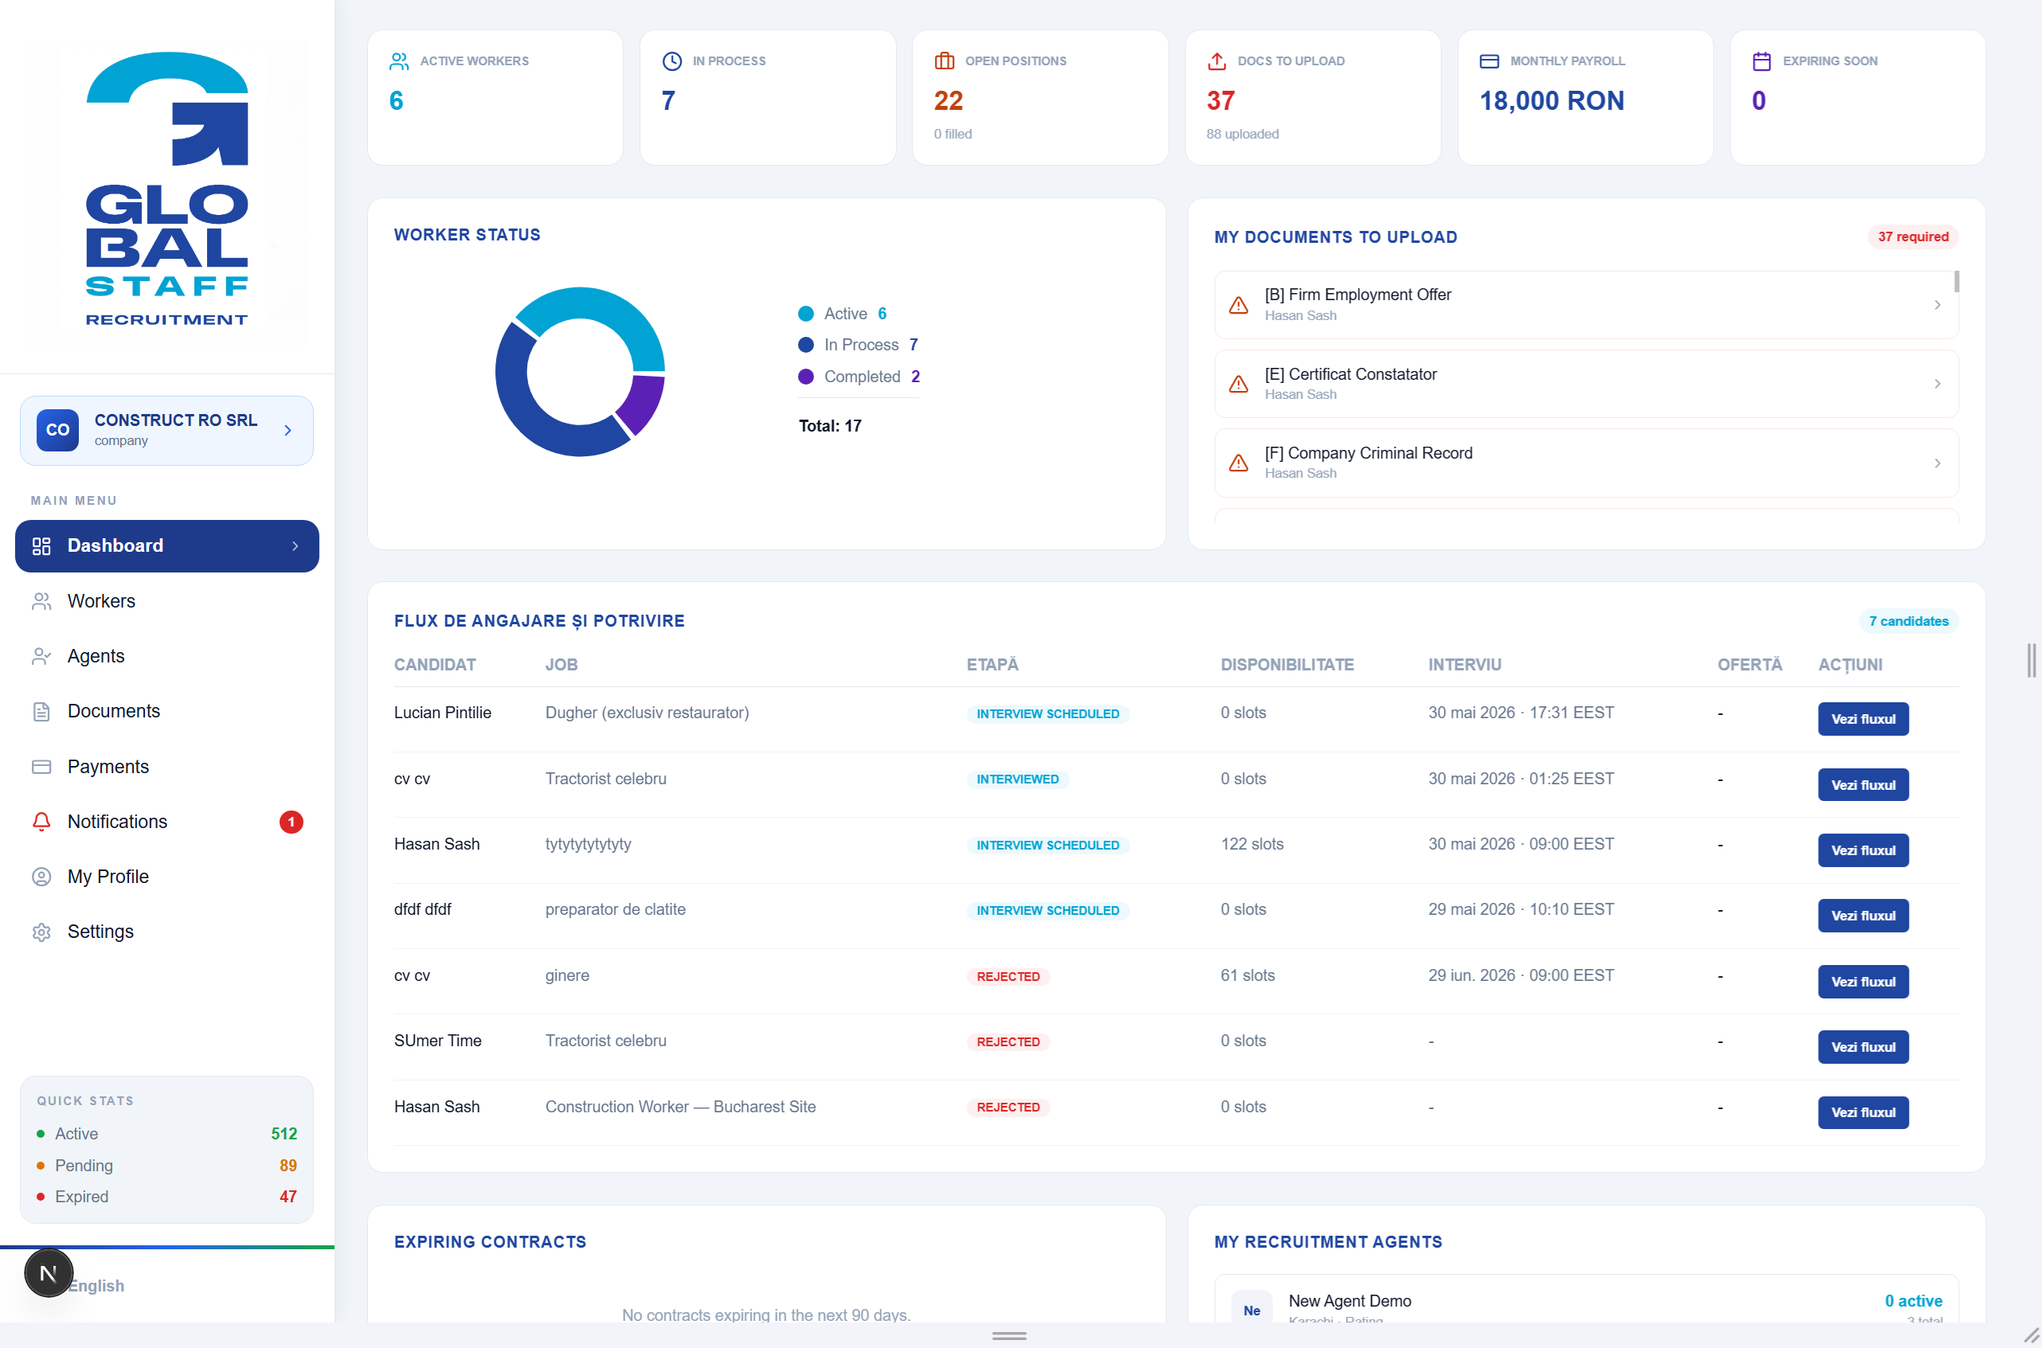Screen dimensions: 2042x1348
Task: Click the In Process legend color dot
Action: (806, 345)
